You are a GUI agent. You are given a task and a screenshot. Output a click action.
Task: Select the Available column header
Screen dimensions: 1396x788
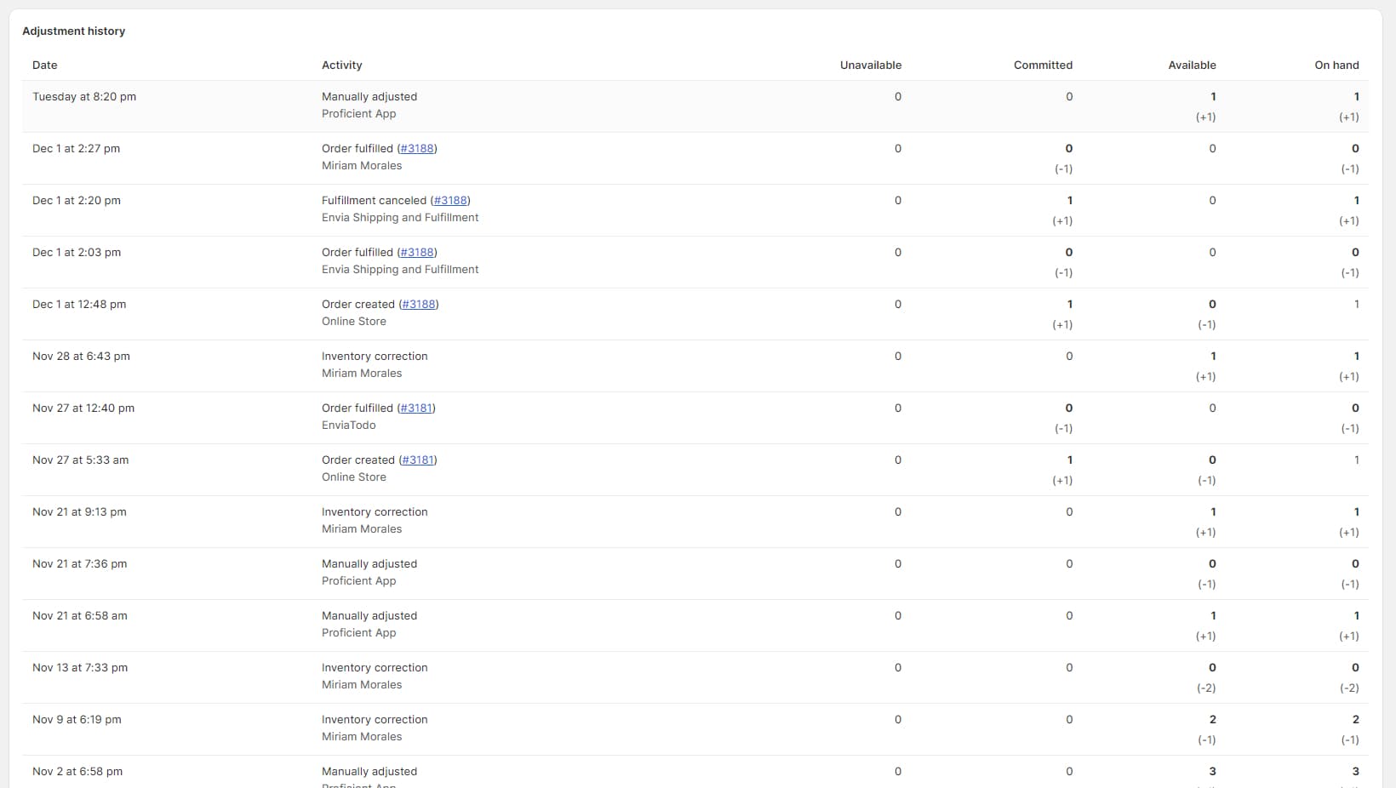(1192, 66)
